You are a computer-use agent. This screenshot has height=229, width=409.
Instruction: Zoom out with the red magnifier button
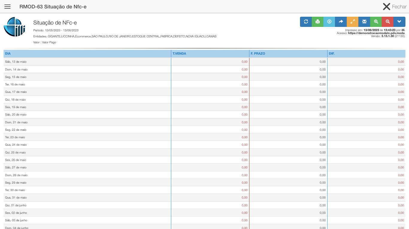tap(388, 21)
